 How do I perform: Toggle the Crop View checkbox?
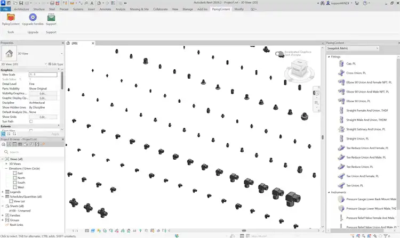coord(31,130)
